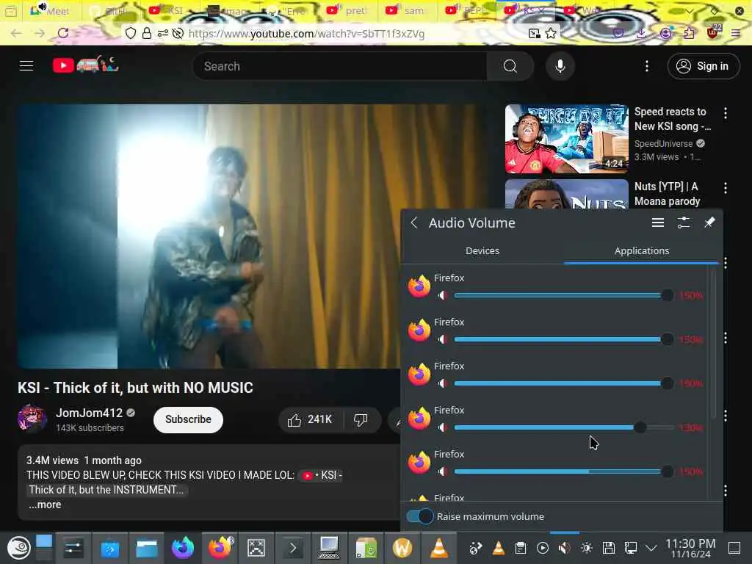Open the Audio Volume hamburger menu
The image size is (752, 564).
[658, 223]
